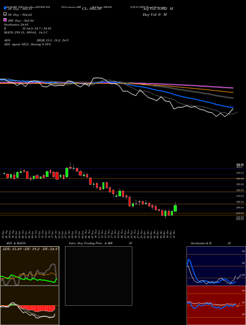
Task: Click the 335.52 price axis label
Action: 241,184
